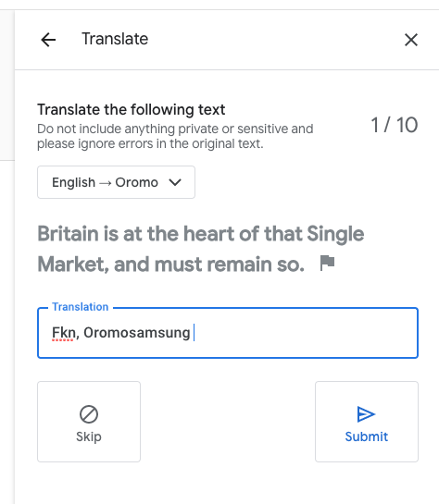439x504 pixels.
Task: Expand language pair via chevron arrow
Action: pos(175,182)
